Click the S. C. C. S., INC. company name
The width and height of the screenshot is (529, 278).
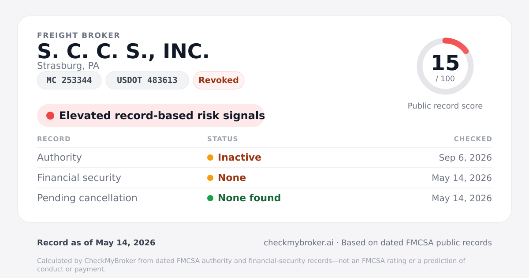tap(123, 52)
